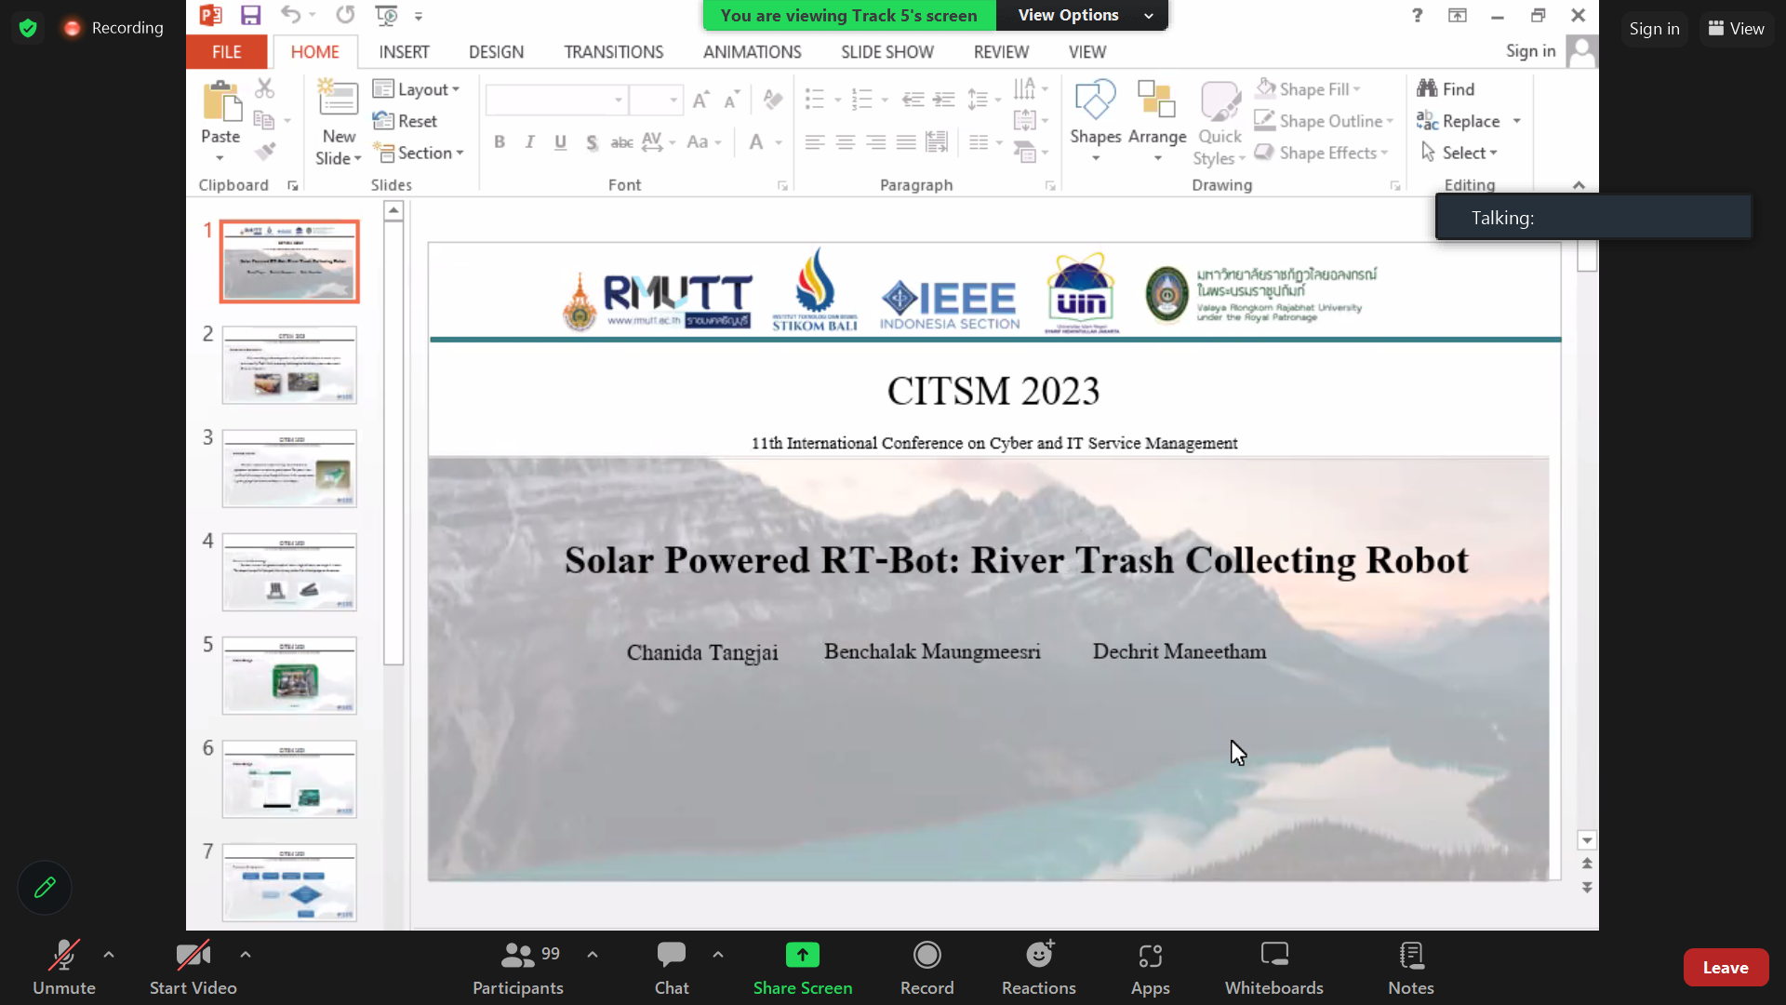Open the Whiteboards icon
The image size is (1786, 1005).
pos(1273,955)
